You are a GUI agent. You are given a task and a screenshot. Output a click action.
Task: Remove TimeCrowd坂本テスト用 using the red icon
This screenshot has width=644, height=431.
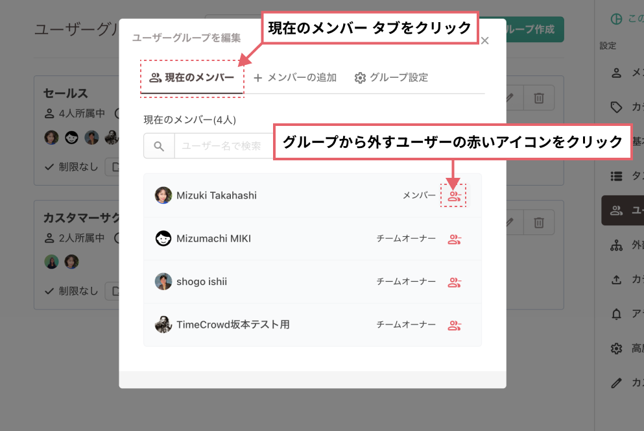(x=453, y=324)
